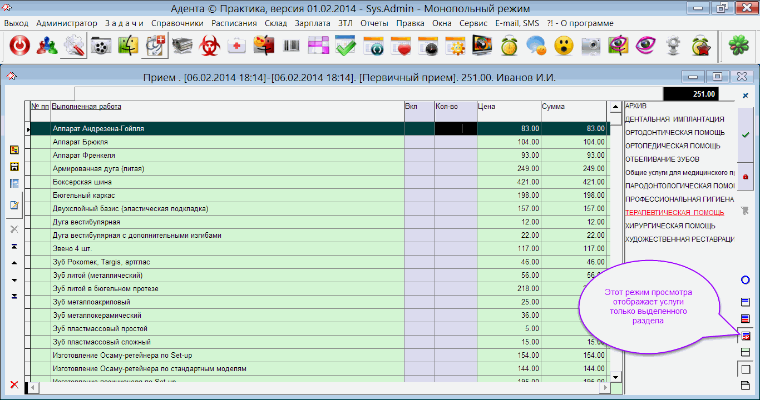Open the Отчеты menu

[x=374, y=23]
